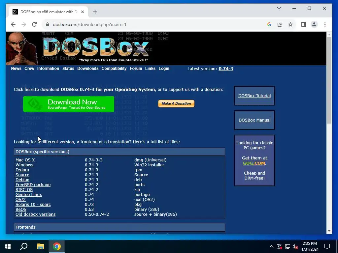Open the notification center icon

point(327,246)
